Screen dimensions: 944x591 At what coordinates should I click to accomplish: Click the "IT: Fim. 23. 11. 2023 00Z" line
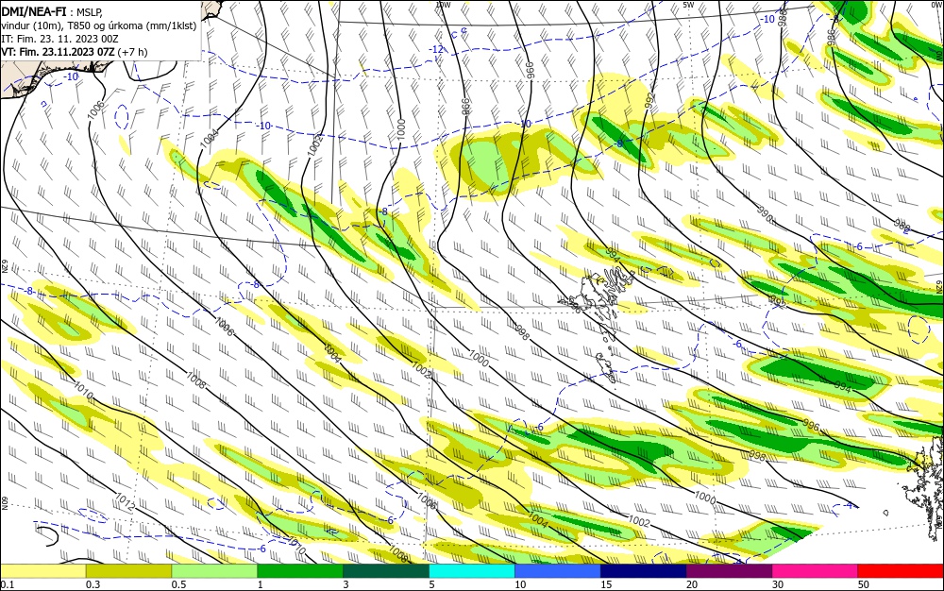60,39
